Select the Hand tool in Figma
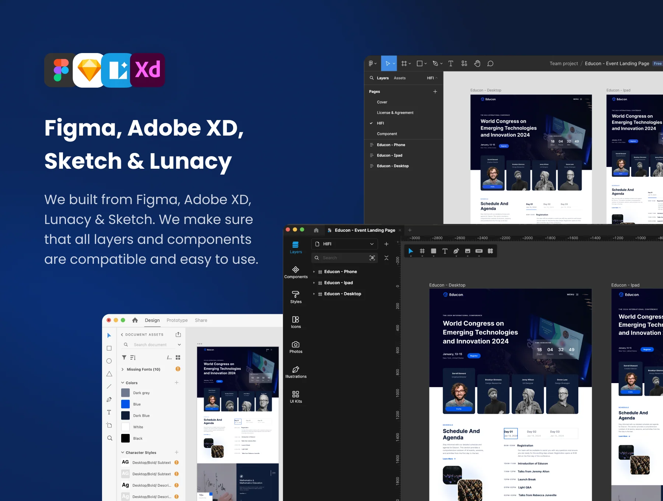Screen dimensions: 663x501 pos(477,63)
